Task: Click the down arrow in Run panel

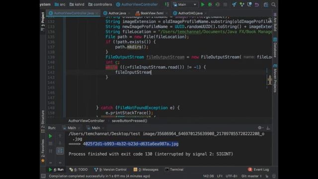Action: [60, 143]
